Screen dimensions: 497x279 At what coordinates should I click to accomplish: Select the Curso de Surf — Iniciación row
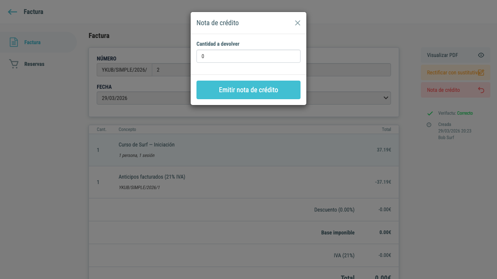244,150
